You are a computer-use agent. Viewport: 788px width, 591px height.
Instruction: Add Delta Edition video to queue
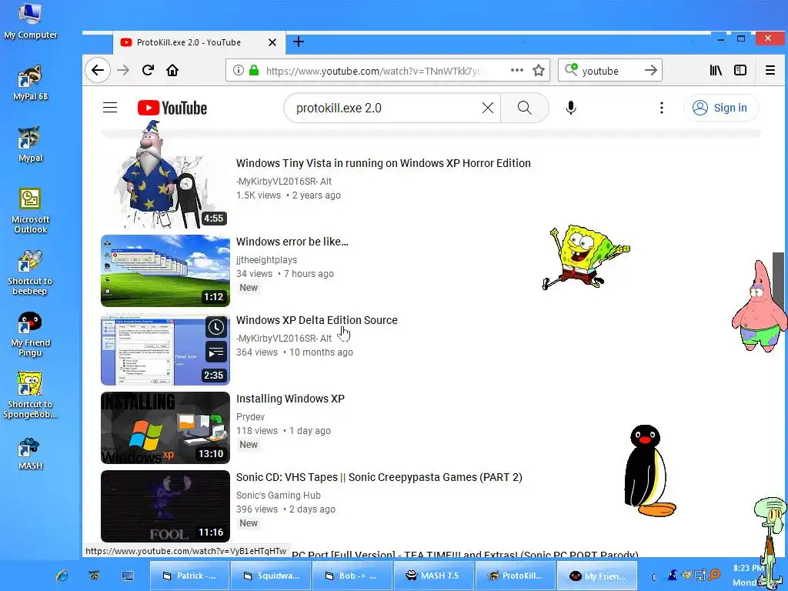tap(216, 352)
